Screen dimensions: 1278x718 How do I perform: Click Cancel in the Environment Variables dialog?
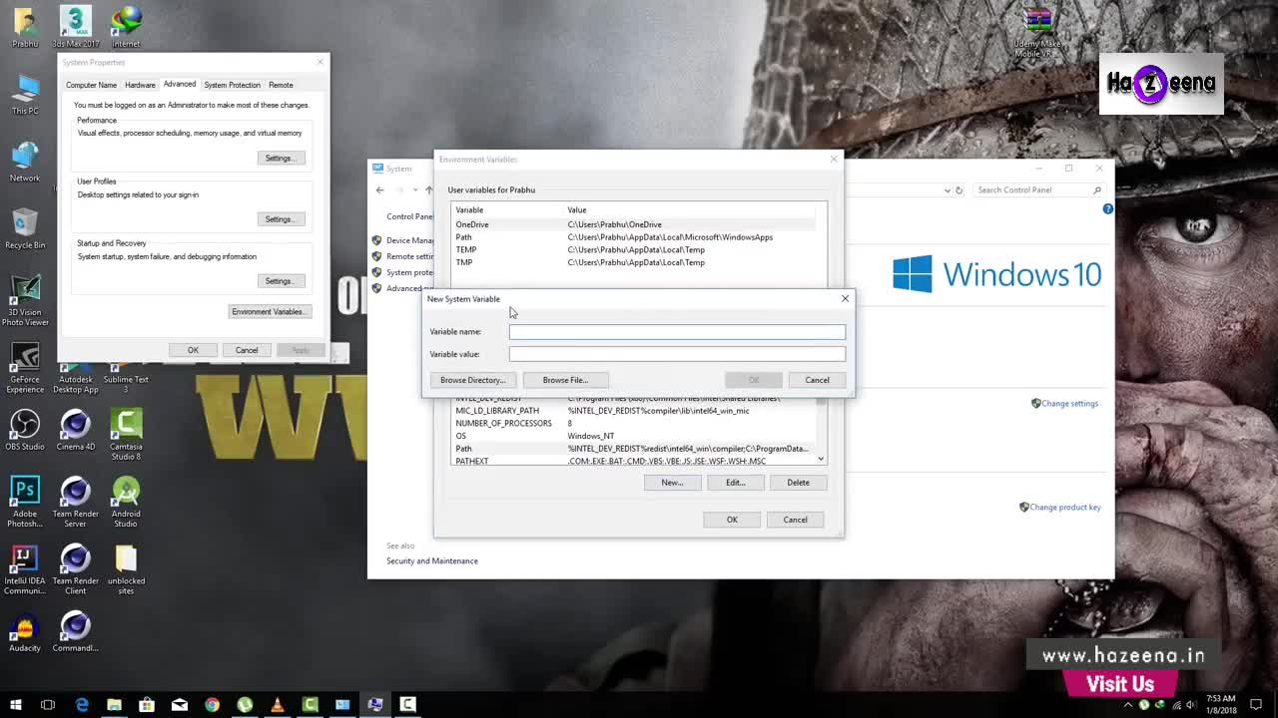point(795,520)
